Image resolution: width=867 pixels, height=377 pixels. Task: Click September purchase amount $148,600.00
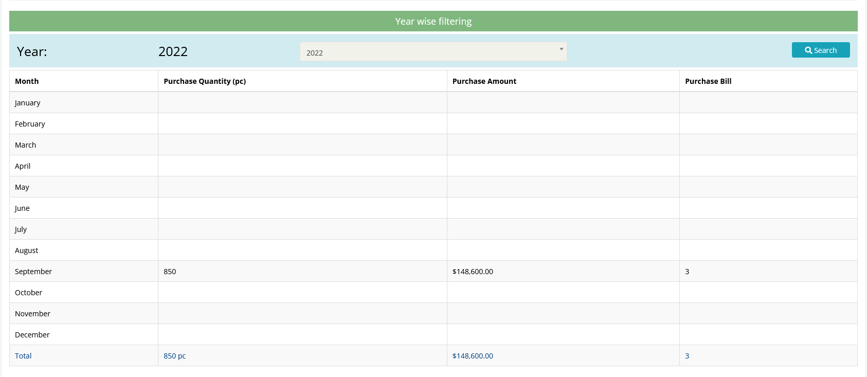click(473, 272)
